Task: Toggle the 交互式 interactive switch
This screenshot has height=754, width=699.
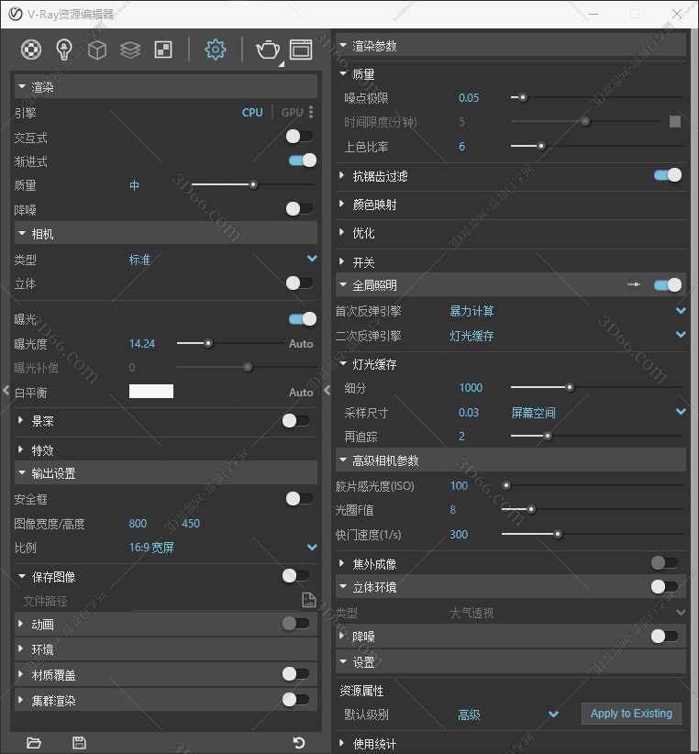Action: 299,137
